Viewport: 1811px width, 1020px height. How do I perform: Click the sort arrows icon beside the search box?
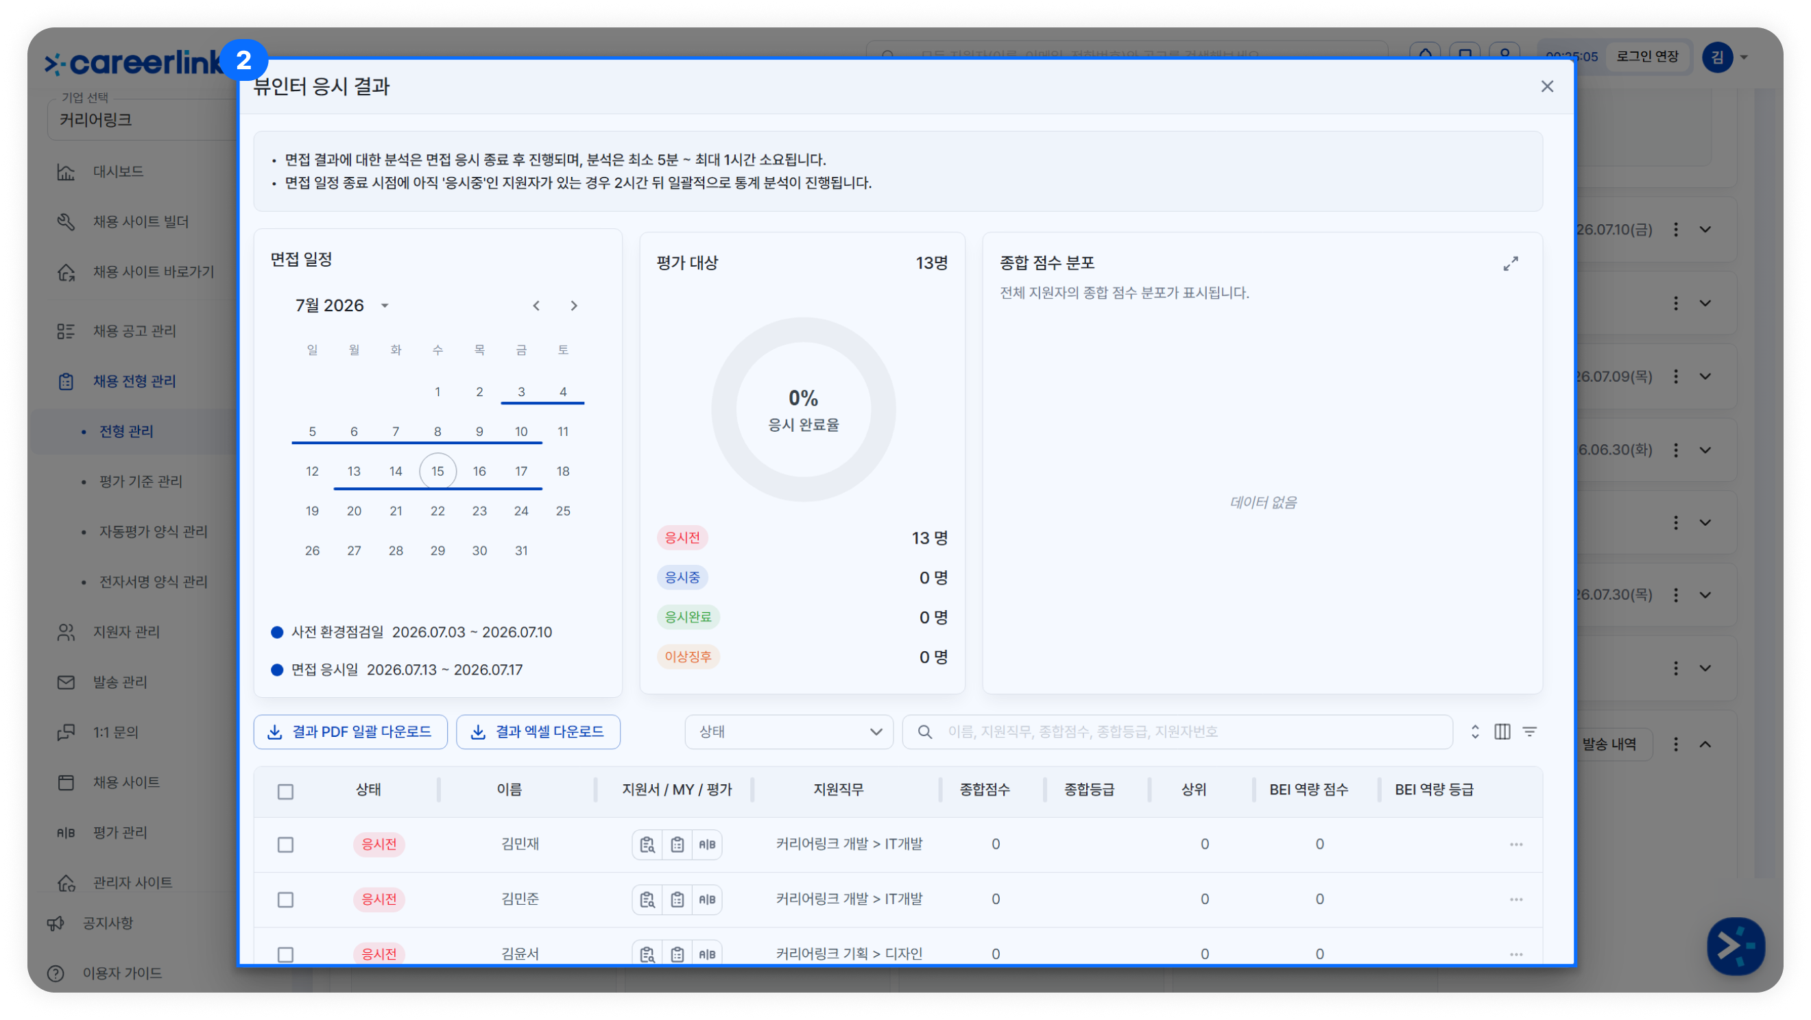(x=1475, y=732)
